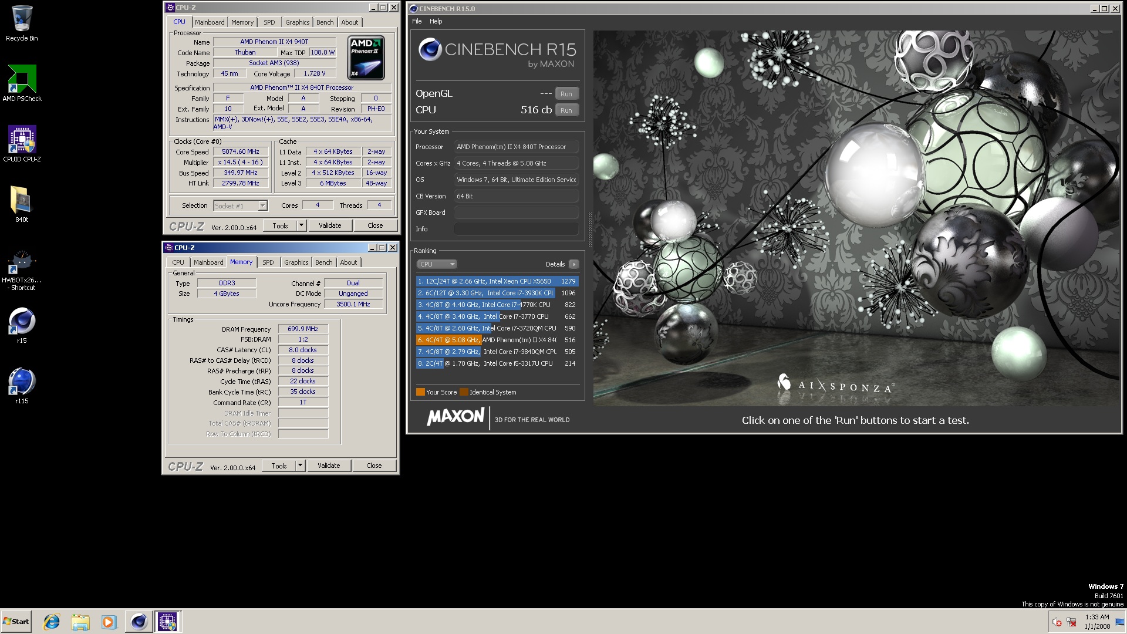Screen dimensions: 1127x634
Task: Select ranking row Intel Core i7-4770K
Action: tap(497, 305)
